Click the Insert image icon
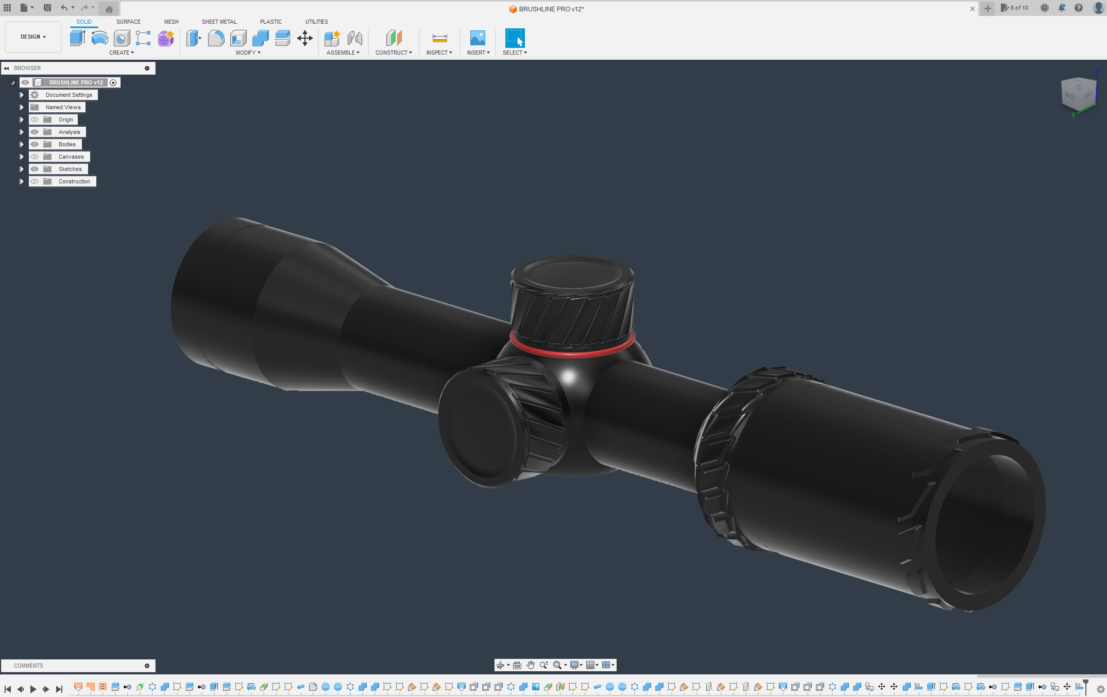The height and width of the screenshot is (697, 1107). click(x=478, y=38)
